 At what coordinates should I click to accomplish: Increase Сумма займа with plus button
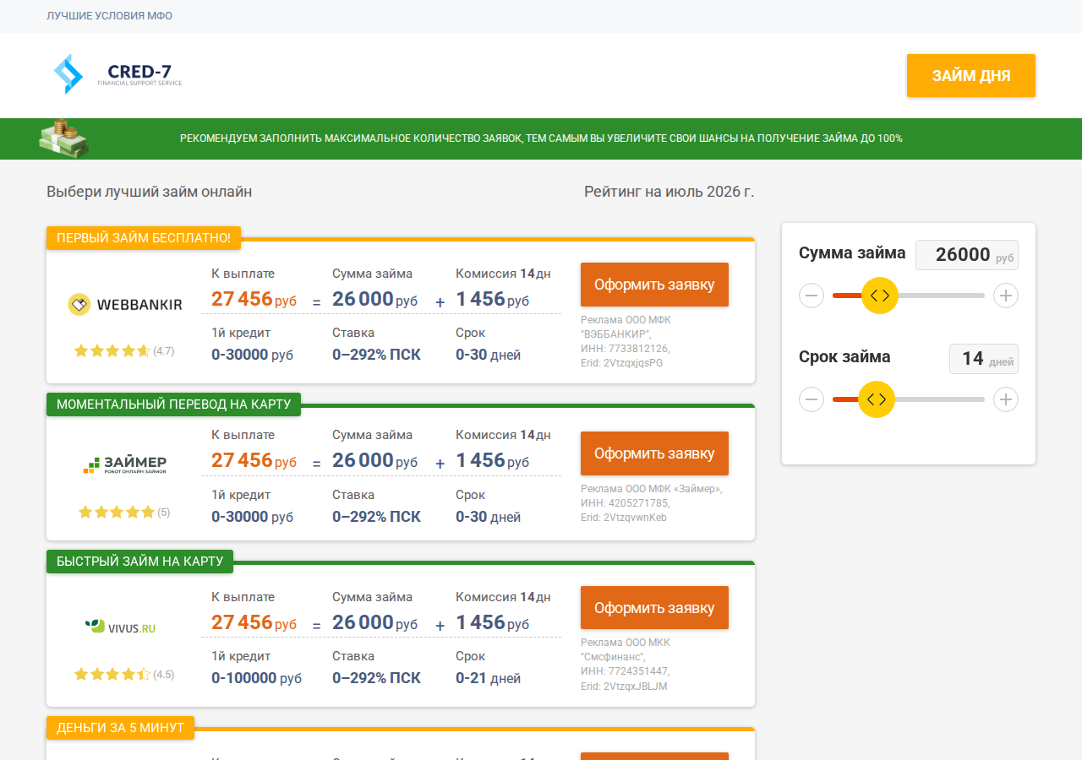point(1005,296)
